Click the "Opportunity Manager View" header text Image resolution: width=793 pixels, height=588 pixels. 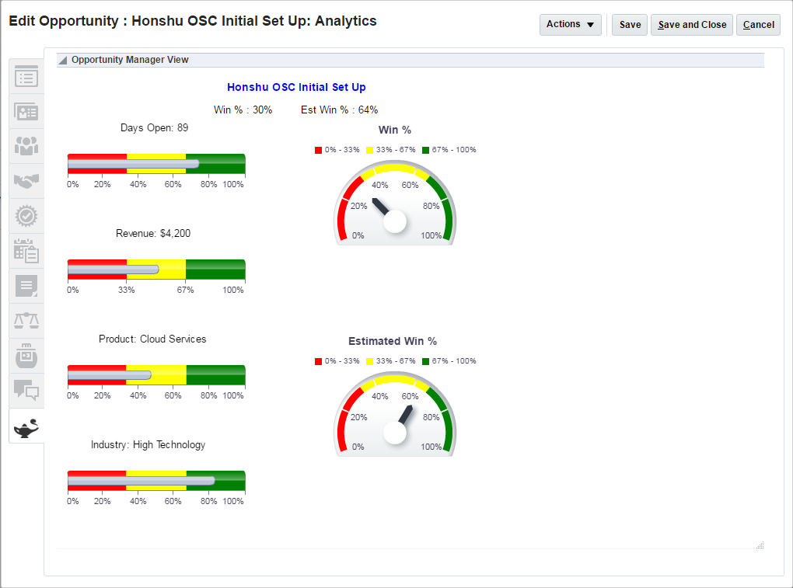click(130, 60)
